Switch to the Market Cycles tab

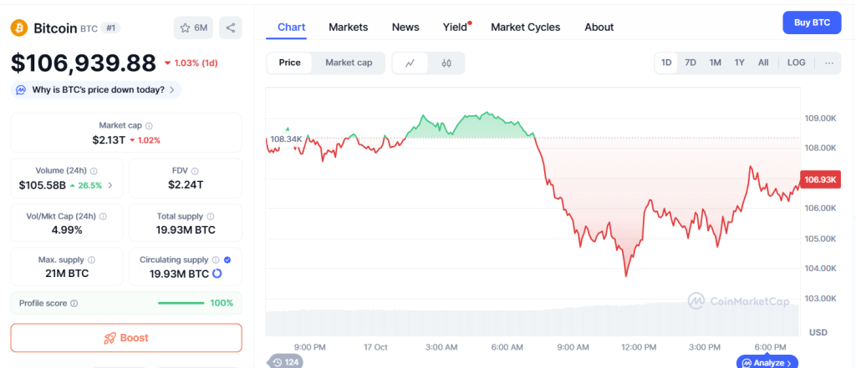click(525, 27)
